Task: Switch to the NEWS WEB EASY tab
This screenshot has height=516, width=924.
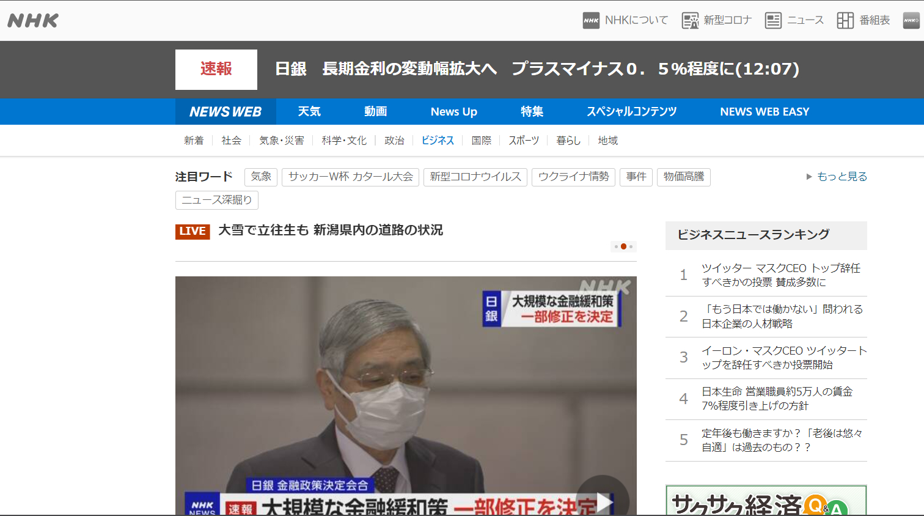Action: point(765,111)
